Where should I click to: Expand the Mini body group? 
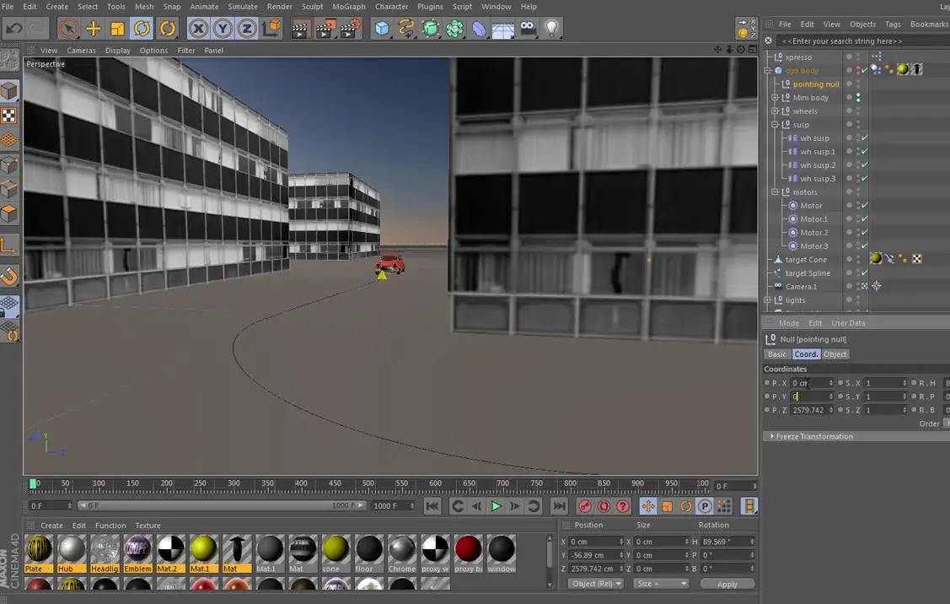tap(775, 98)
